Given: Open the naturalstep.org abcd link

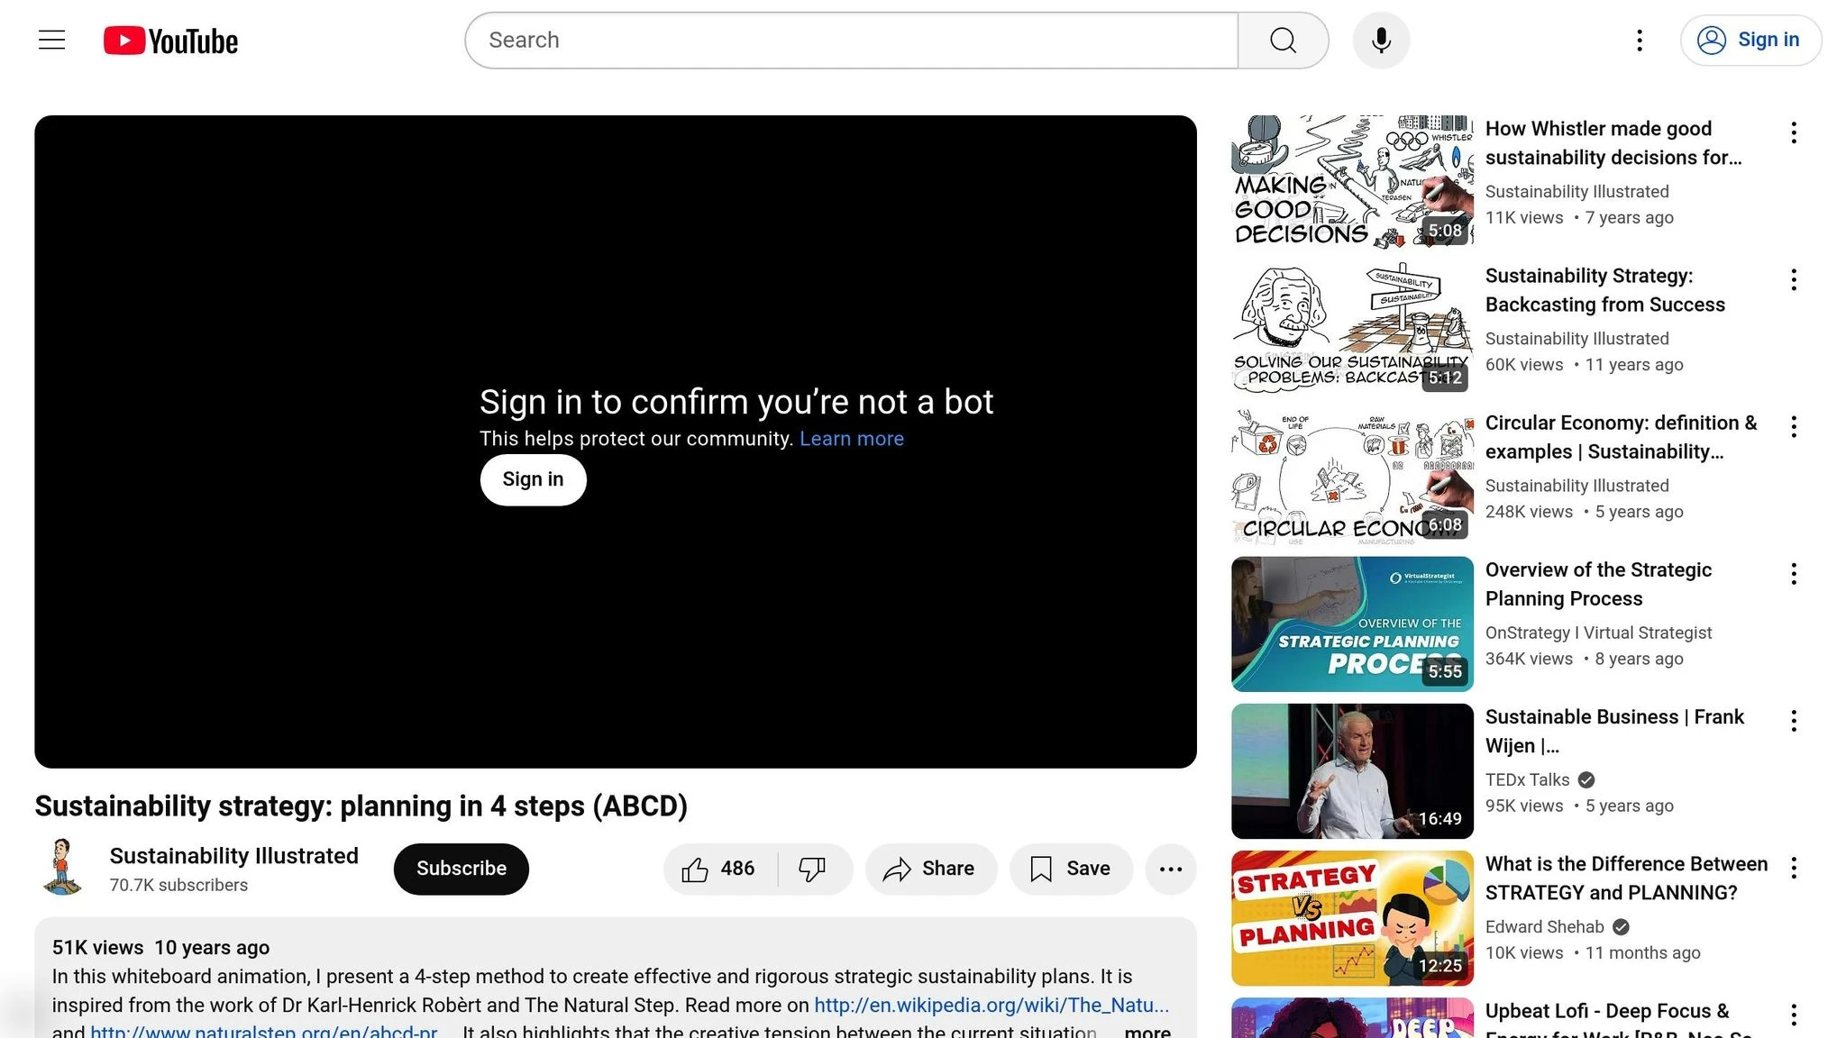Looking at the screenshot, I should tap(264, 1031).
